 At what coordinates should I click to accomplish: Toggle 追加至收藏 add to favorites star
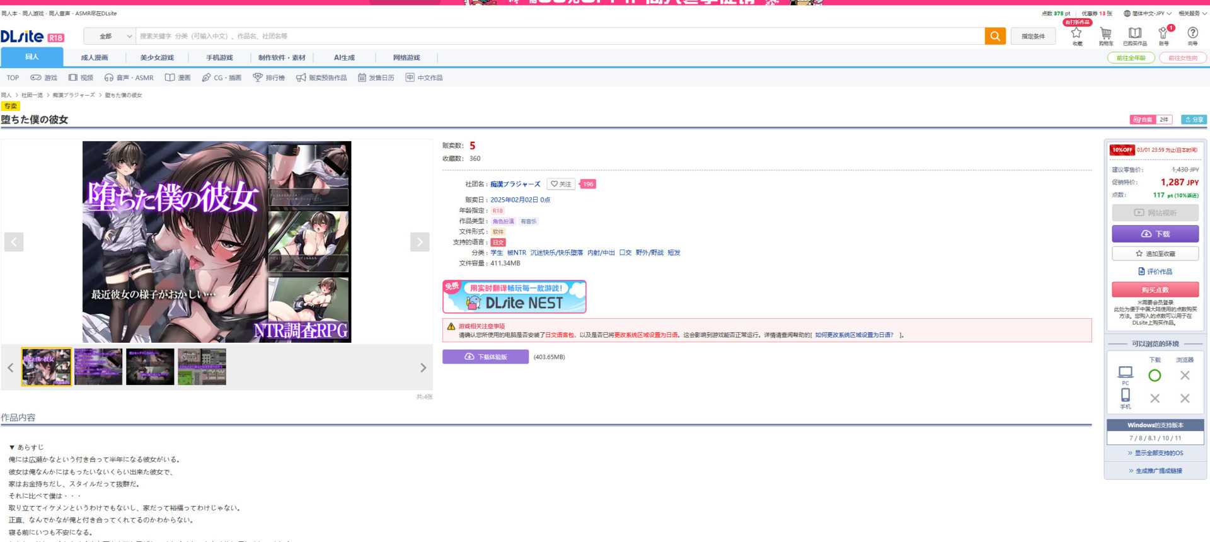click(x=1155, y=253)
